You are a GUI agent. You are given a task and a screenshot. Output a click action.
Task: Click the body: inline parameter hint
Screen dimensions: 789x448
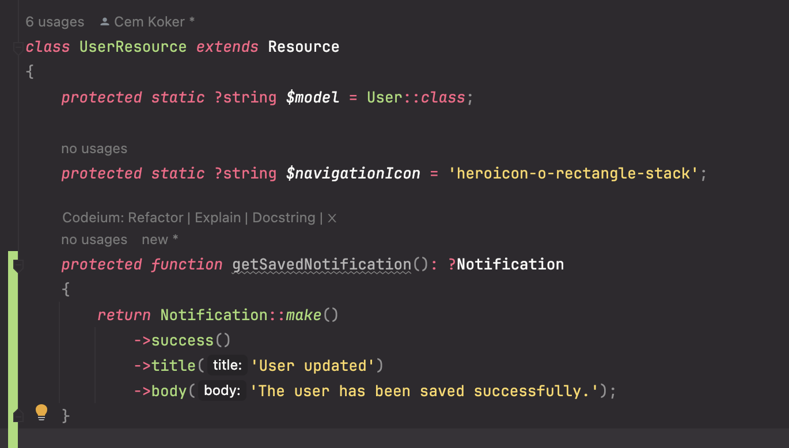click(x=222, y=390)
